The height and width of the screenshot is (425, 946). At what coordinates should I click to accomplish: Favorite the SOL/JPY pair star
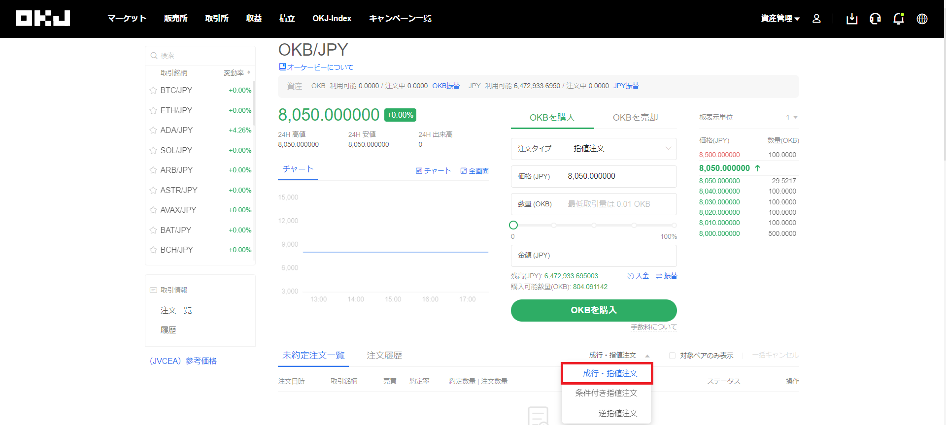(x=153, y=151)
